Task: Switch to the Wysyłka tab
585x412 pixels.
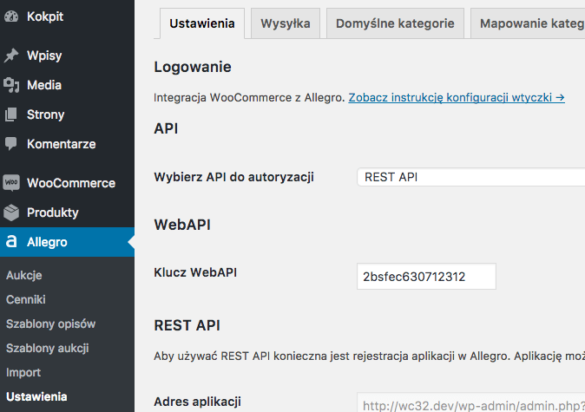Action: [286, 23]
